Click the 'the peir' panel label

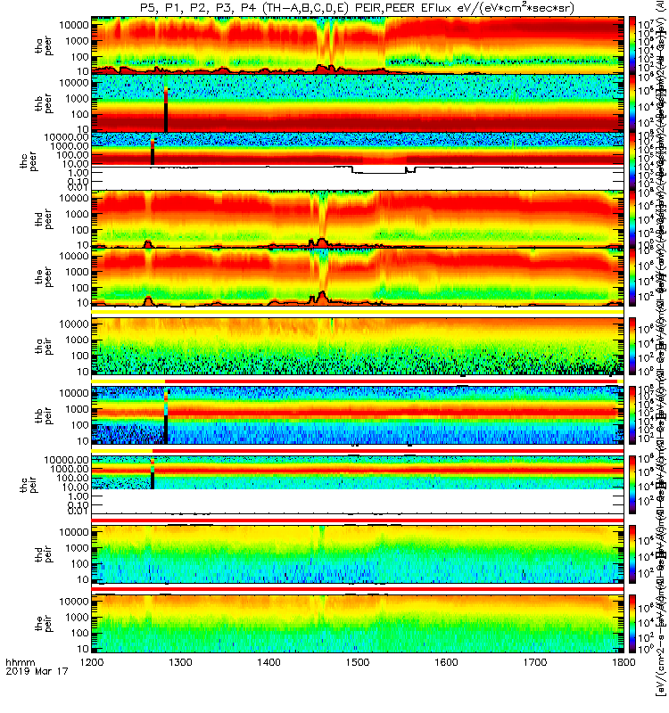coord(44,623)
